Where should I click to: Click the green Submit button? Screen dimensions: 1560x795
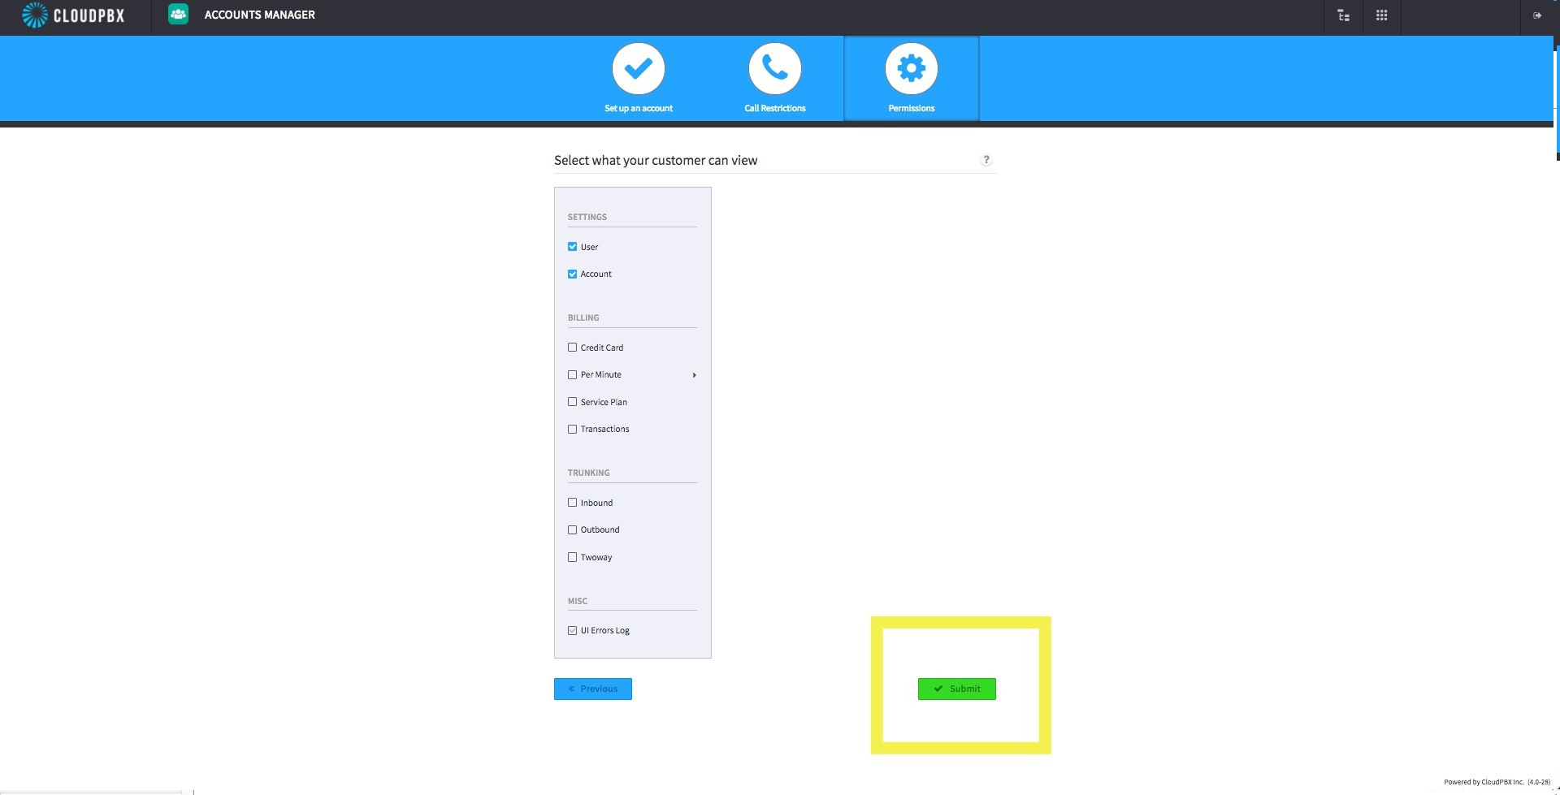pos(957,689)
